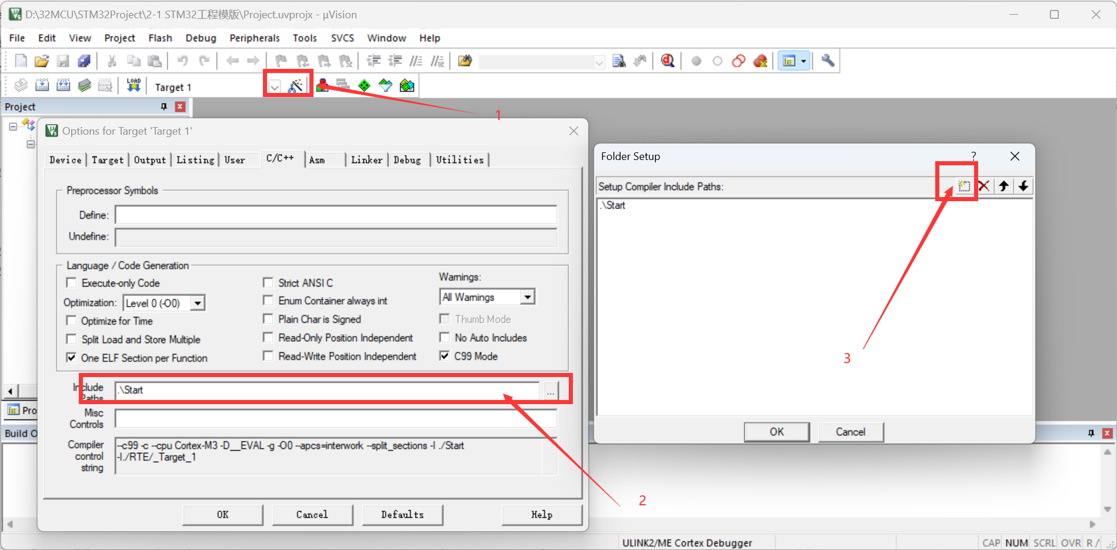Open Options for Target magic wand icon

point(295,86)
